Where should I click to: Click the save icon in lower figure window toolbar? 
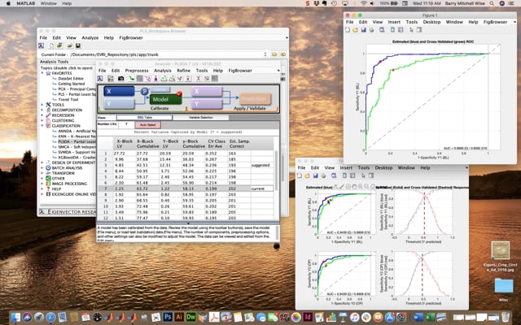pos(315,175)
